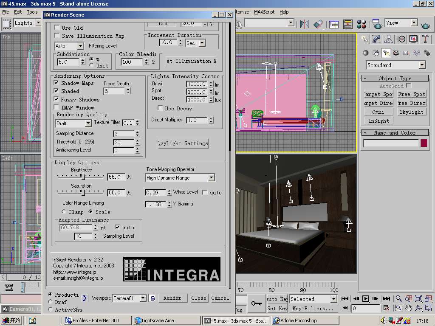The height and width of the screenshot is (326, 435).
Task: Open the Utilities hammer panel
Action: pyautogui.click(x=425, y=39)
